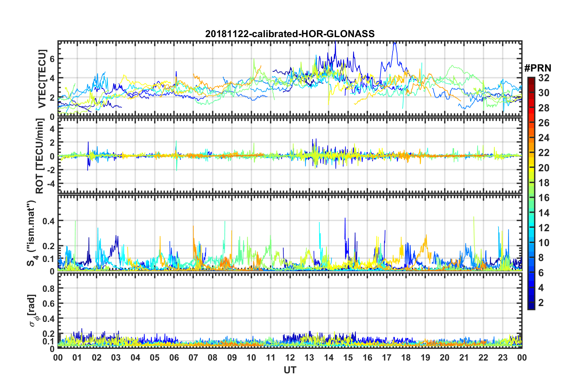The width and height of the screenshot is (580, 387).
Task: Select the "0.8" tick on the σφ axis
Action: point(48,288)
